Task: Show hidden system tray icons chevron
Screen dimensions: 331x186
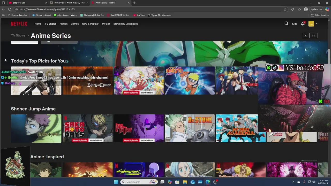Action: tap(293, 182)
